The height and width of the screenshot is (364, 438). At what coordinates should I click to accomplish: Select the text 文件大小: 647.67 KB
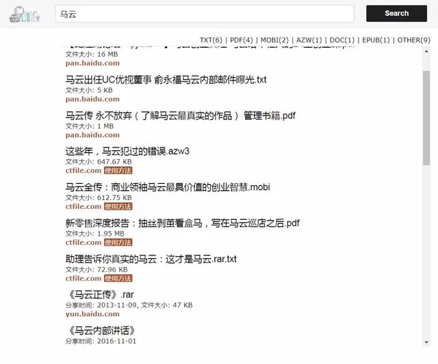coord(99,162)
